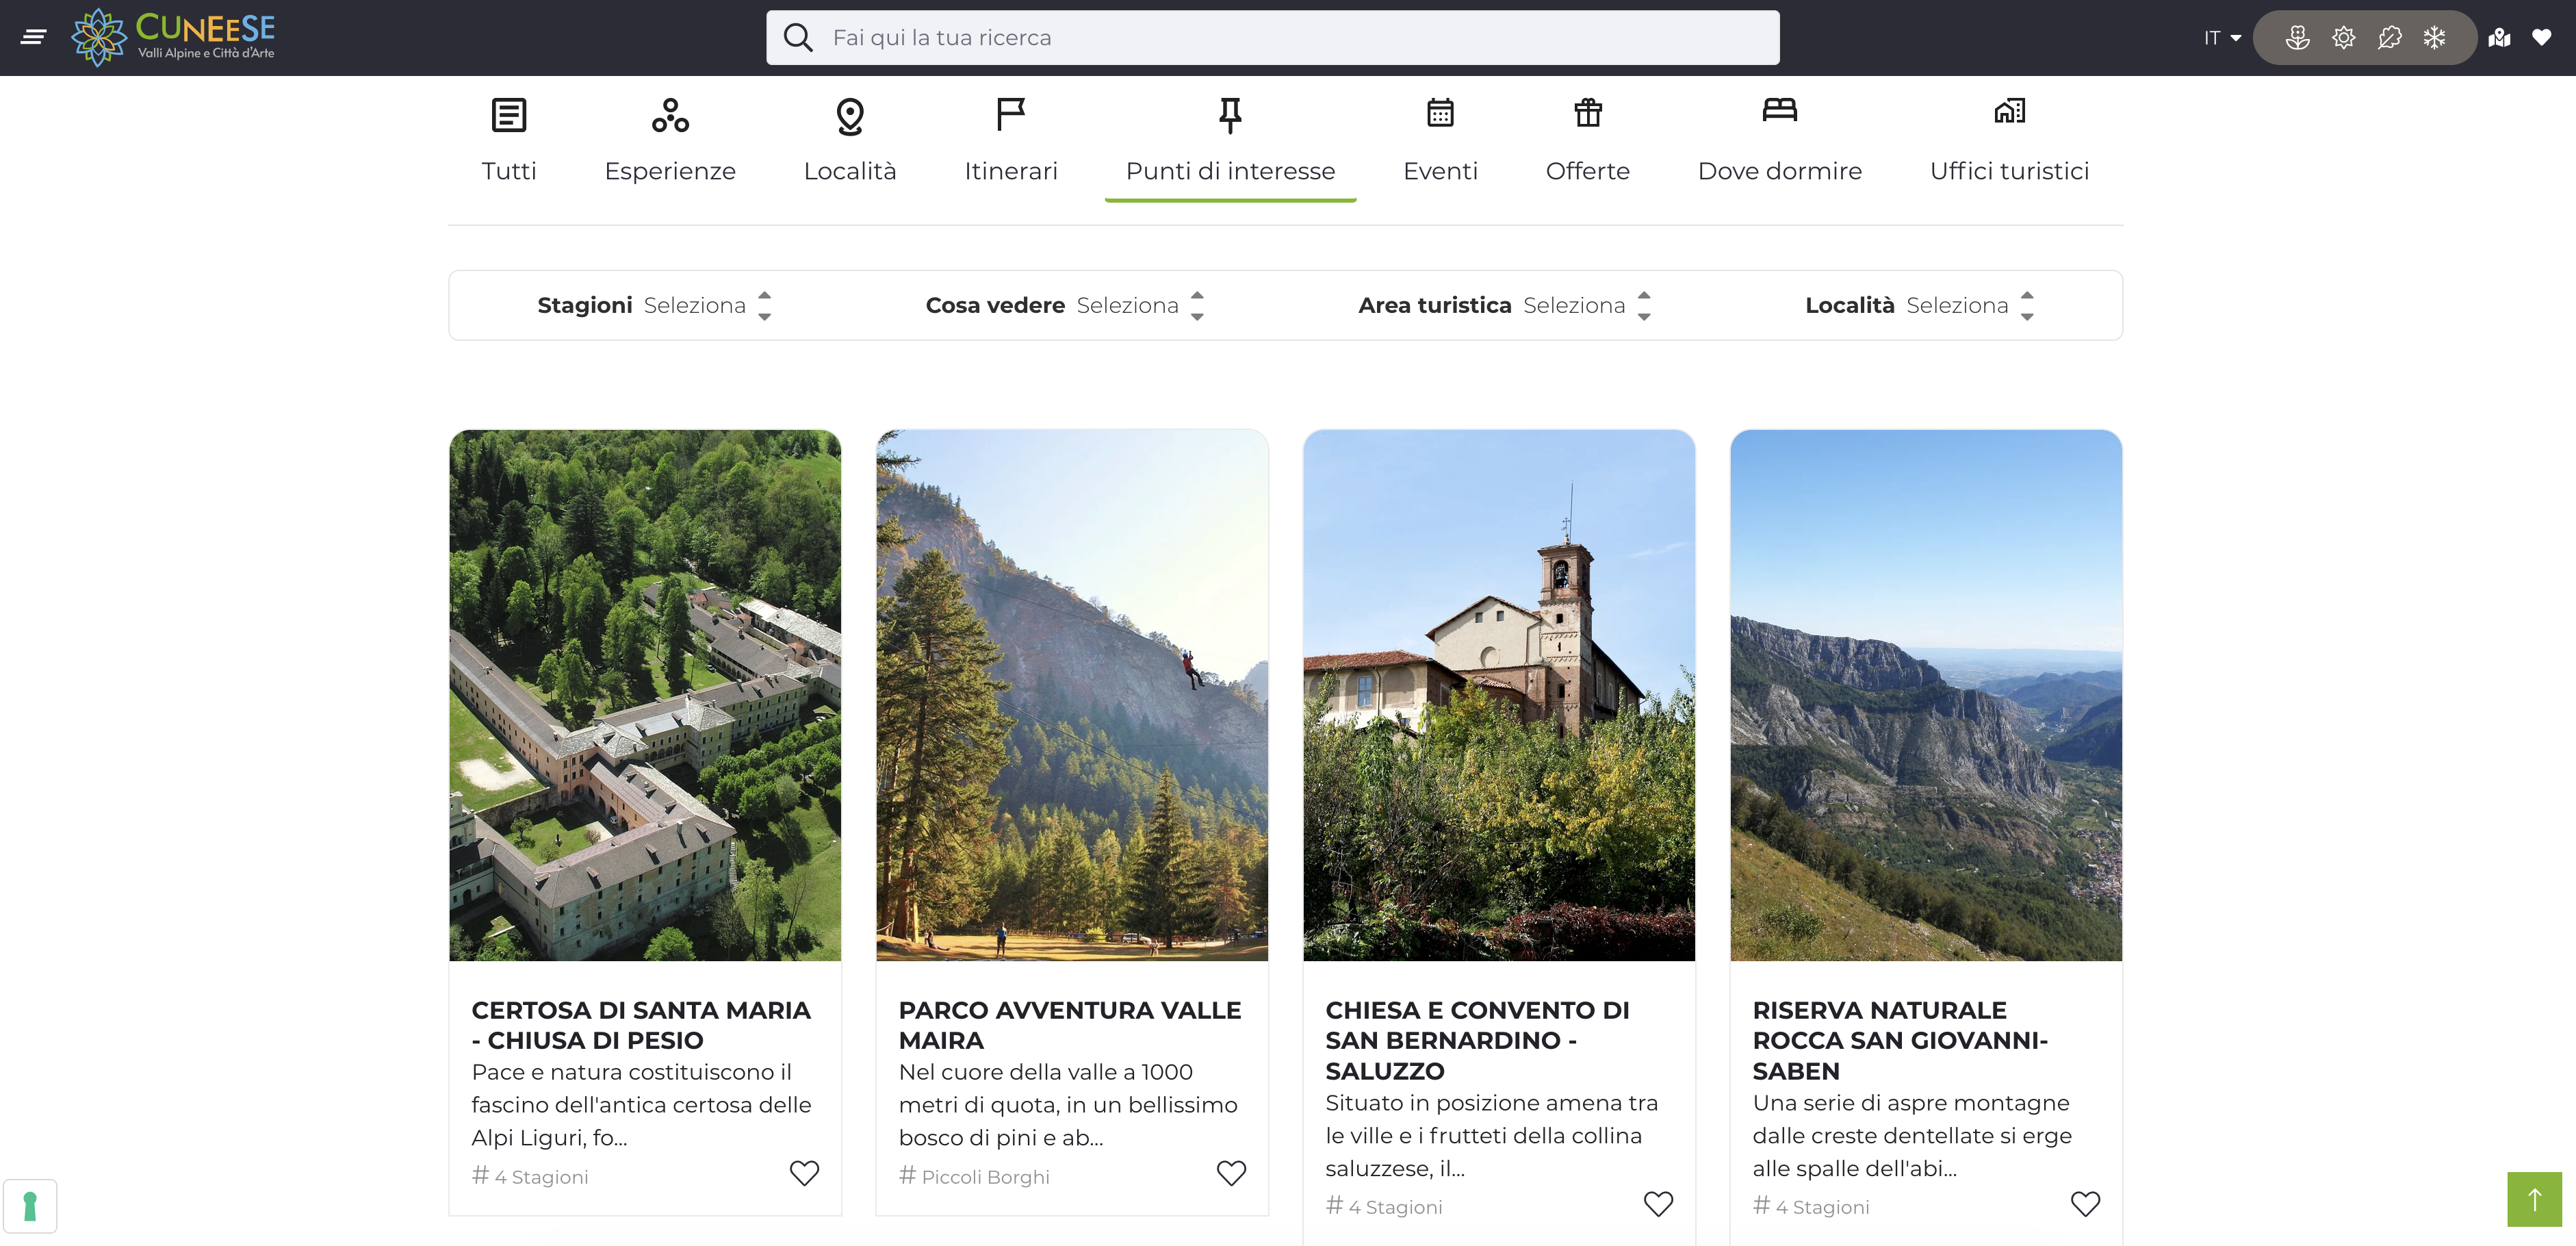2576x1246 pixels.
Task: Switch to the Esperienze tab
Action: tap(670, 142)
